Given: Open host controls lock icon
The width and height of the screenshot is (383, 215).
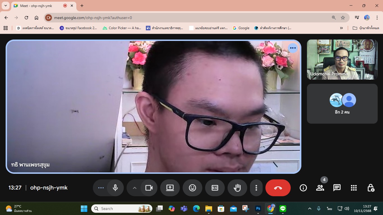Looking at the screenshot, I should click(371, 188).
